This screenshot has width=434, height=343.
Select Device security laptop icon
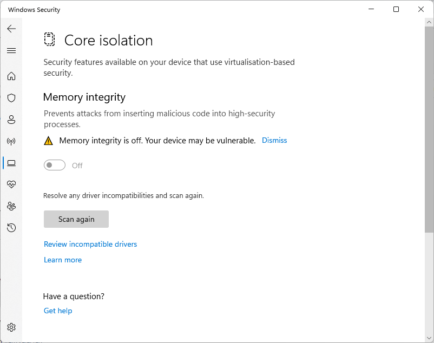(11, 163)
